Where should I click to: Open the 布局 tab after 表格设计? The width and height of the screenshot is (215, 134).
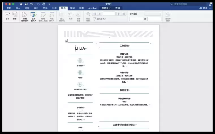pyautogui.click(x=117, y=8)
